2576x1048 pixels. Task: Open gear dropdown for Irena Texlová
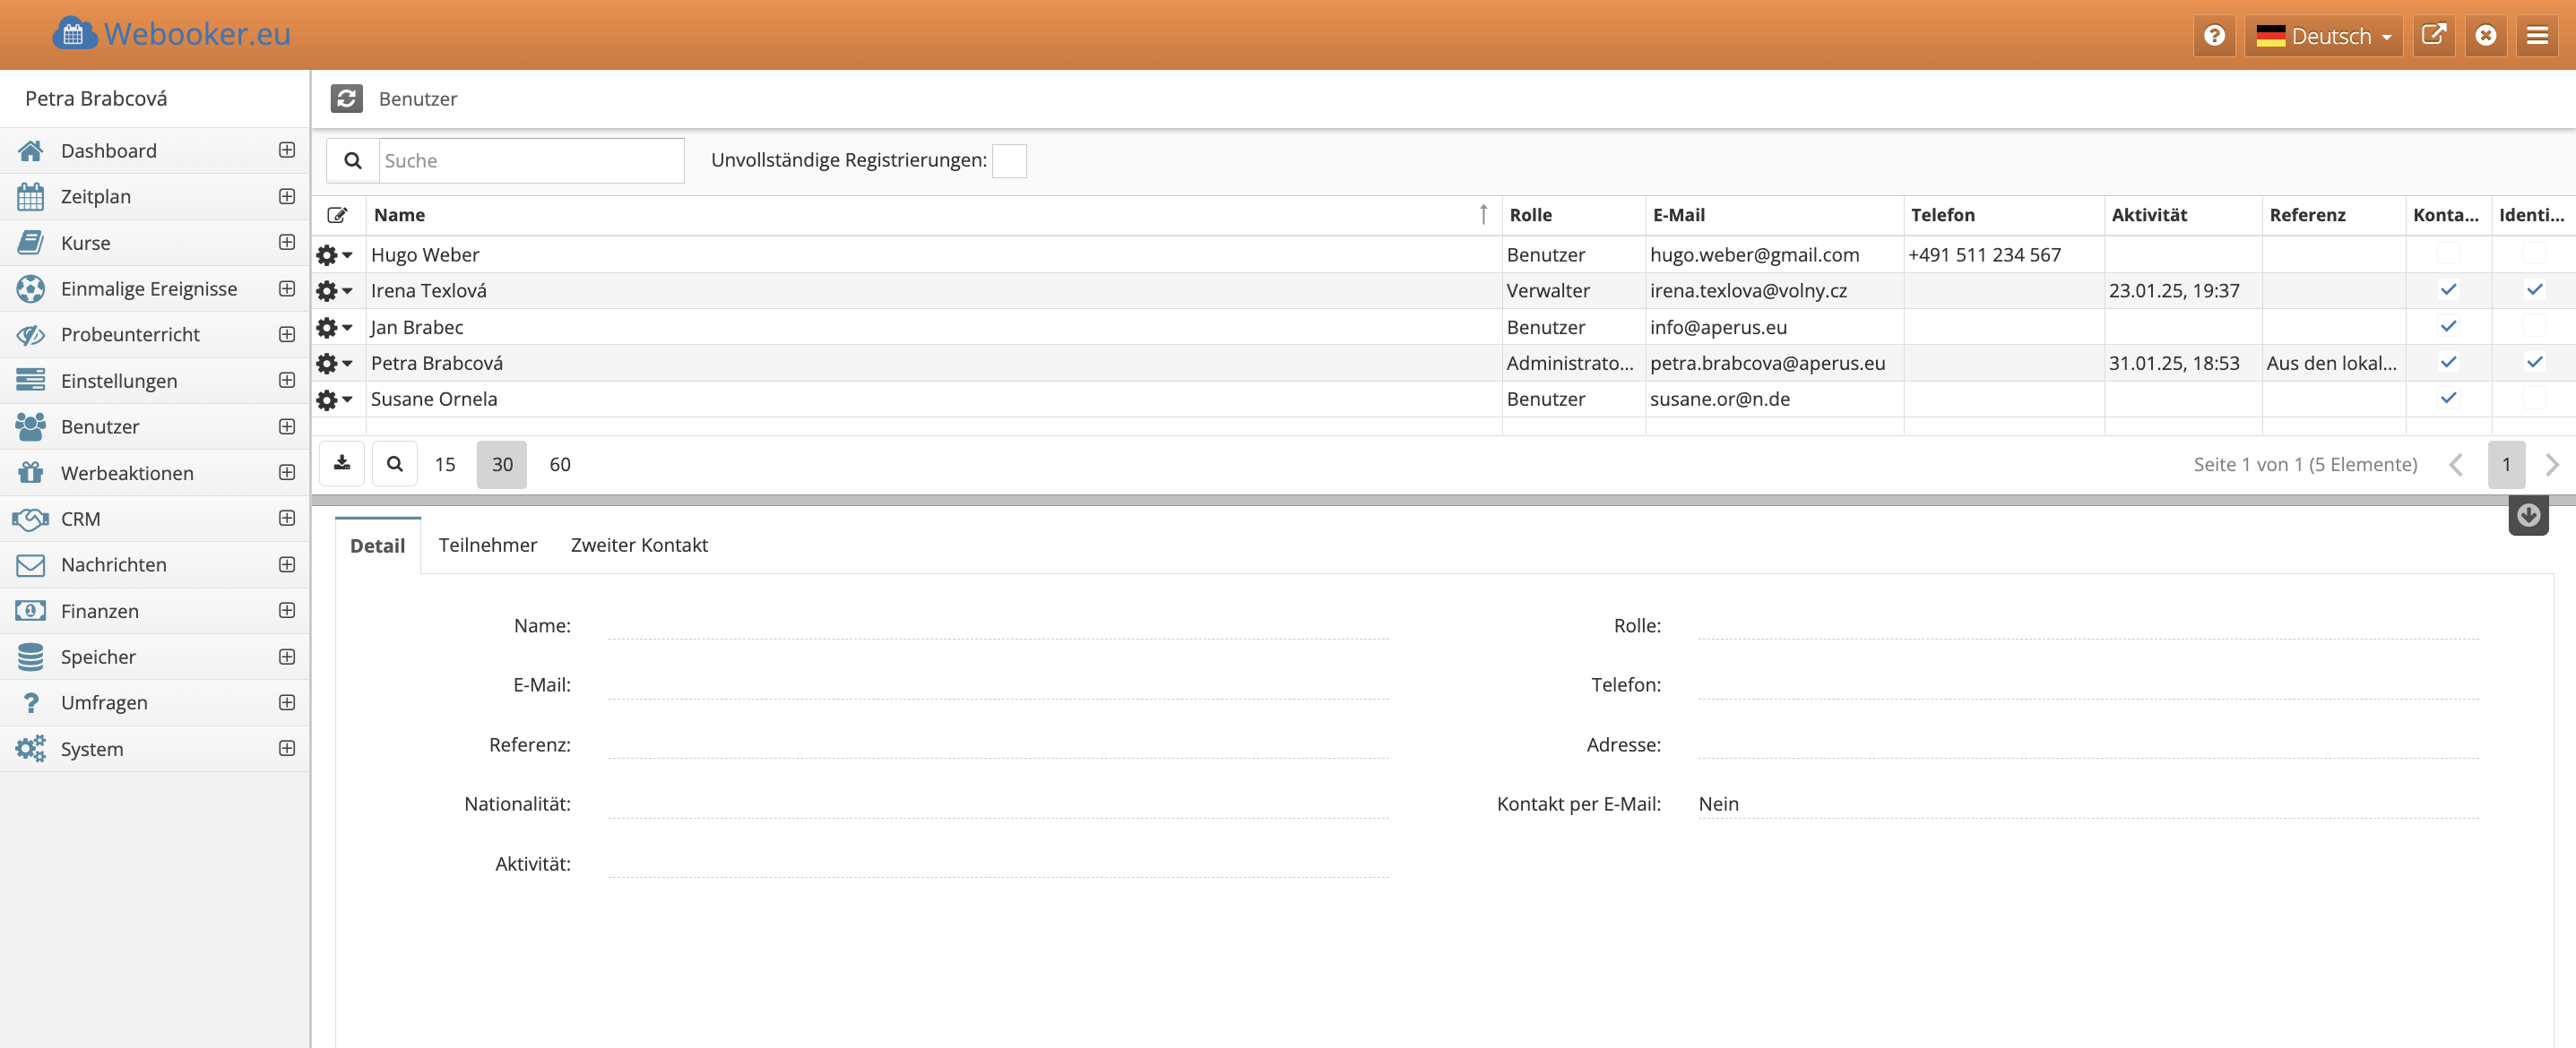pos(334,291)
